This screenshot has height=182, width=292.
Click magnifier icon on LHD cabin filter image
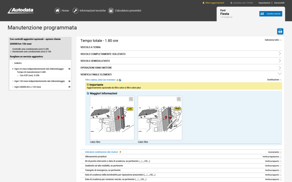point(131,99)
